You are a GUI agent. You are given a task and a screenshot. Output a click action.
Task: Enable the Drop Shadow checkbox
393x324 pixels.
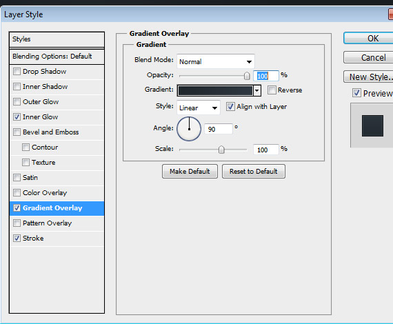pyautogui.click(x=17, y=72)
